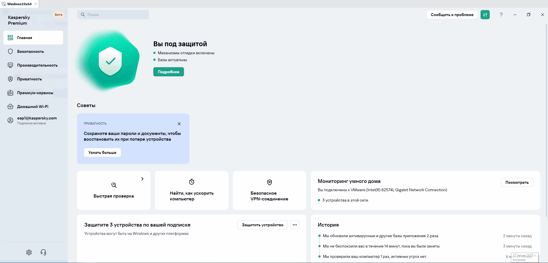Screen dimensions: 548x263
Task: Go to Производительность section
Action: point(33,65)
